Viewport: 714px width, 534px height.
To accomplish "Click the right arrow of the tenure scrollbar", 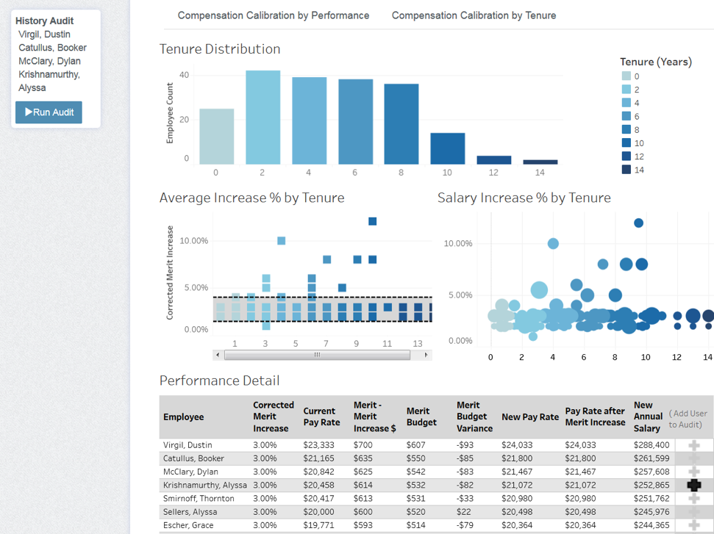I will pos(425,354).
